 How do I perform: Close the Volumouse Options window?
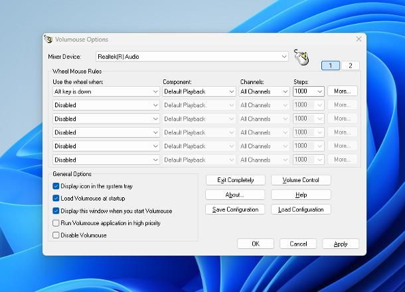coord(359,39)
